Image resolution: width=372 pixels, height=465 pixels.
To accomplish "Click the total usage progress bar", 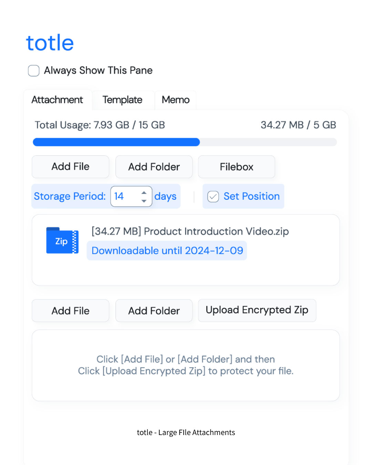I will click(185, 142).
